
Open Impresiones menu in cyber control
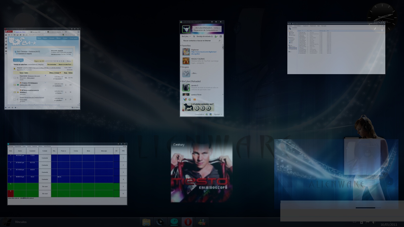[18, 146]
